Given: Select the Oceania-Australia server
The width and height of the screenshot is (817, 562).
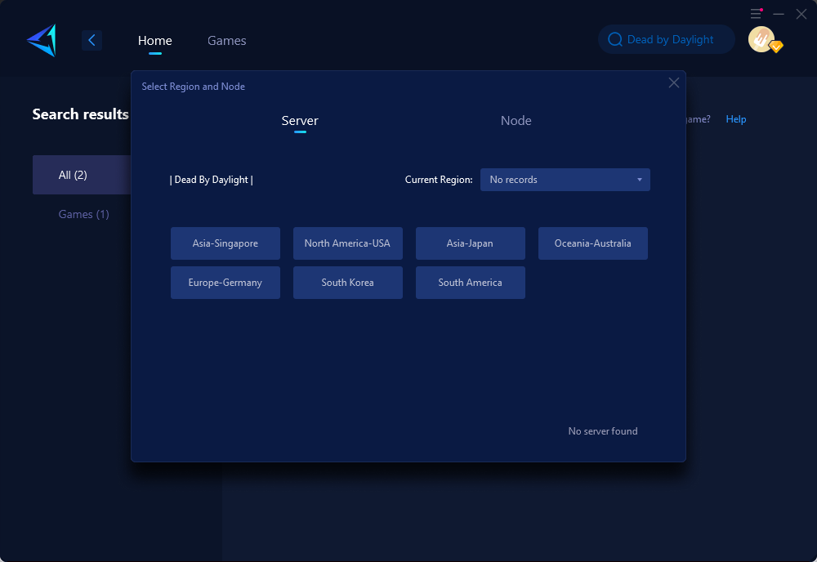Looking at the screenshot, I should pyautogui.click(x=592, y=243).
